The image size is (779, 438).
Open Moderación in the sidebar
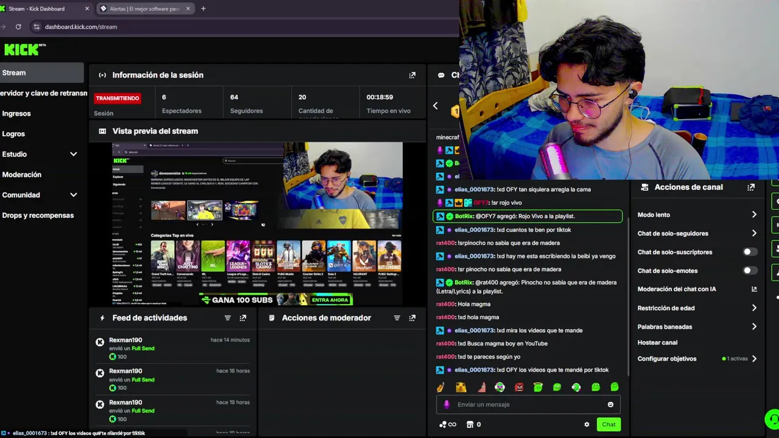(x=21, y=175)
